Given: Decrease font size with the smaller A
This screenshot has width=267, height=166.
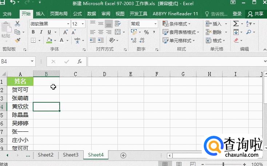Looking at the screenshot, I should (73, 32).
